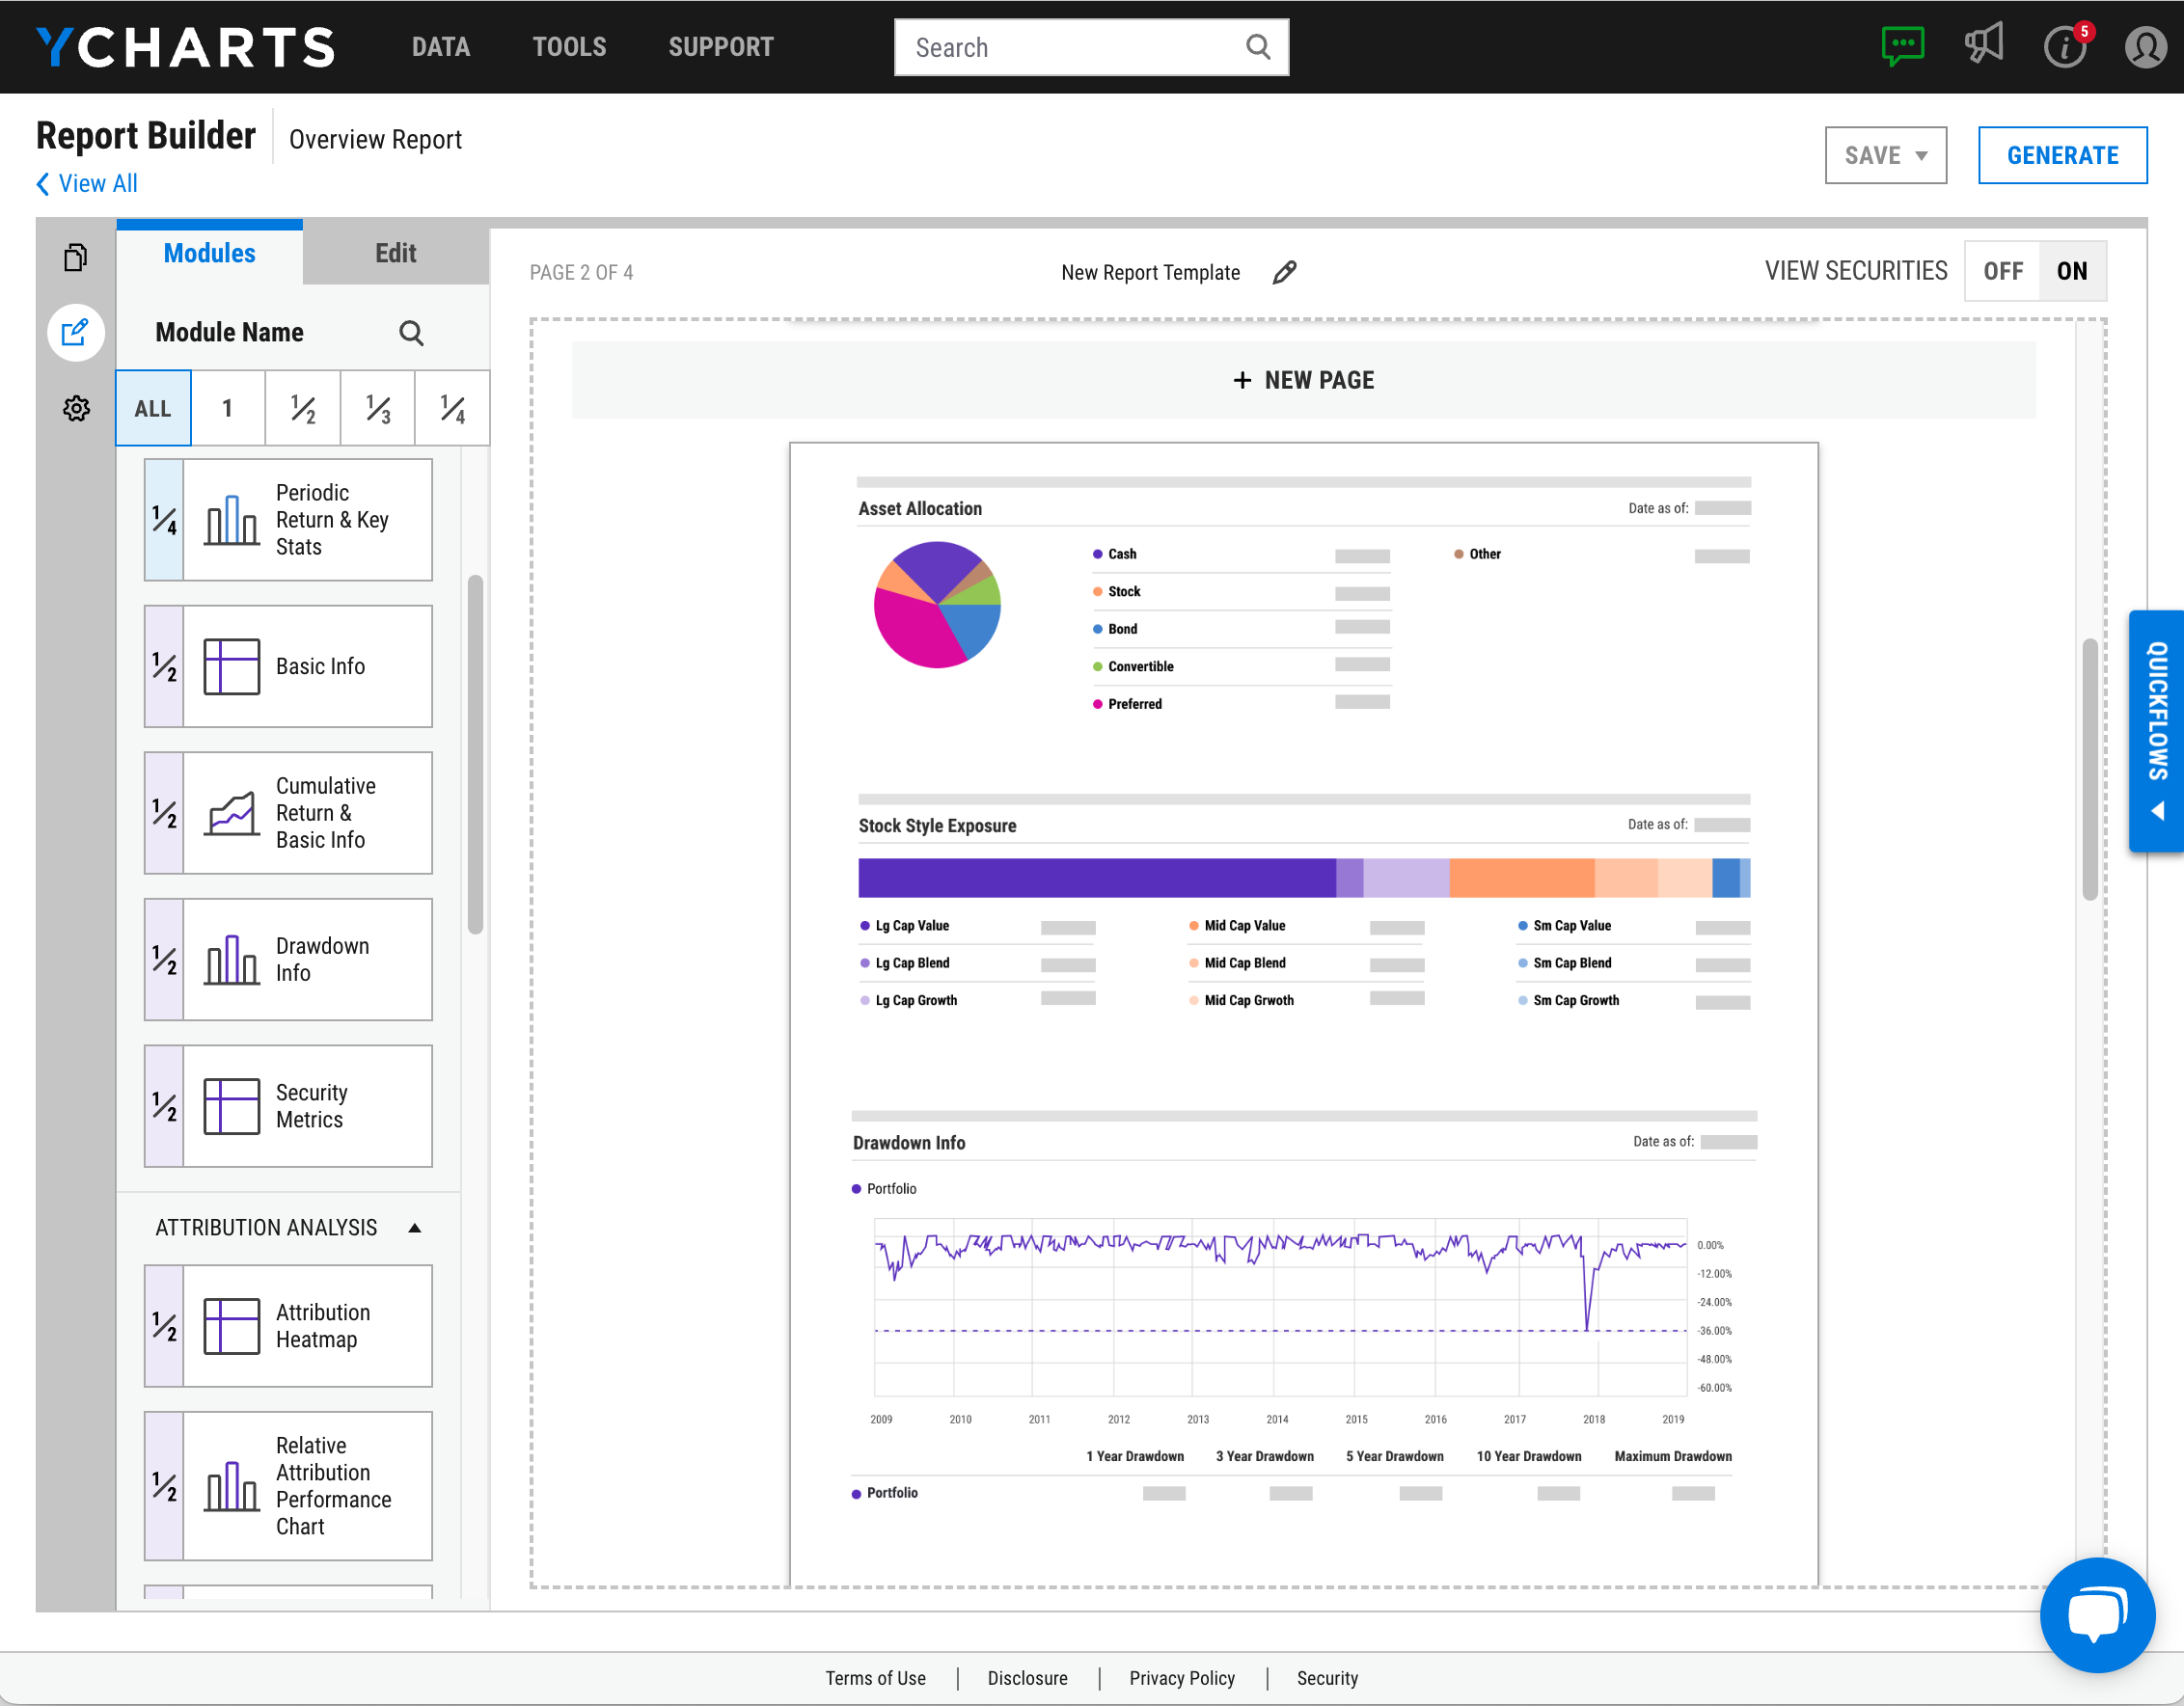2184x1706 pixels.
Task: Collapse the Attribution Analysis section
Action: [x=414, y=1228]
